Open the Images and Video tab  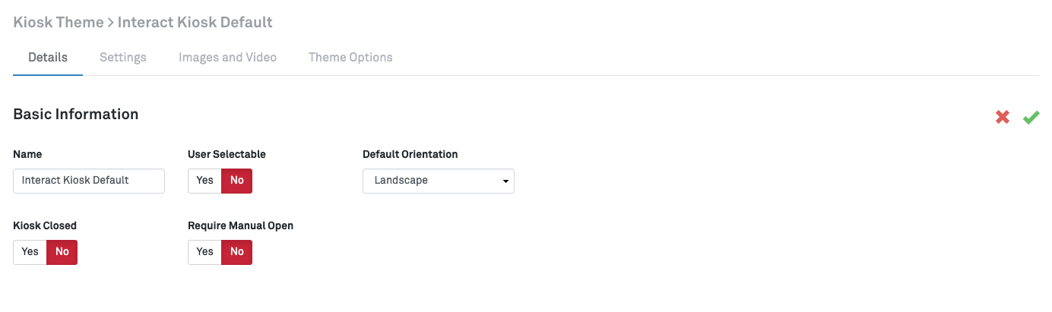[x=227, y=58]
